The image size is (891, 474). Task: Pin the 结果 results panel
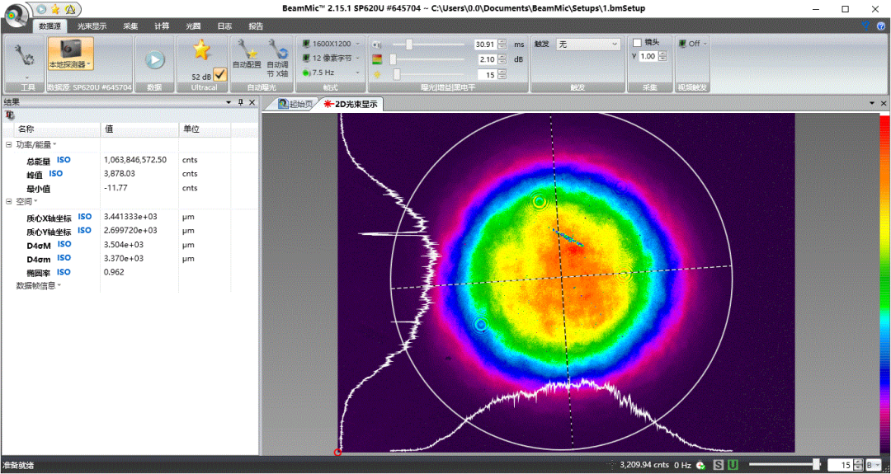pyautogui.click(x=240, y=102)
